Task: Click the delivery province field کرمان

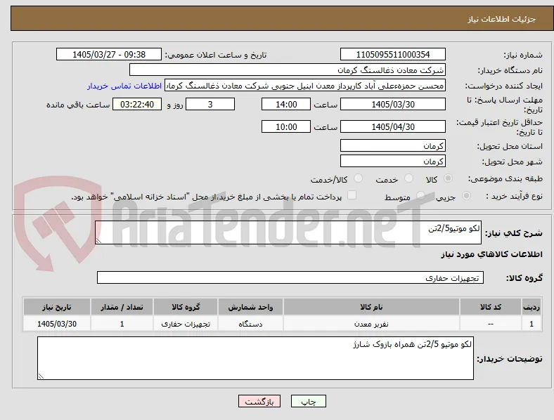Action: tap(393, 146)
